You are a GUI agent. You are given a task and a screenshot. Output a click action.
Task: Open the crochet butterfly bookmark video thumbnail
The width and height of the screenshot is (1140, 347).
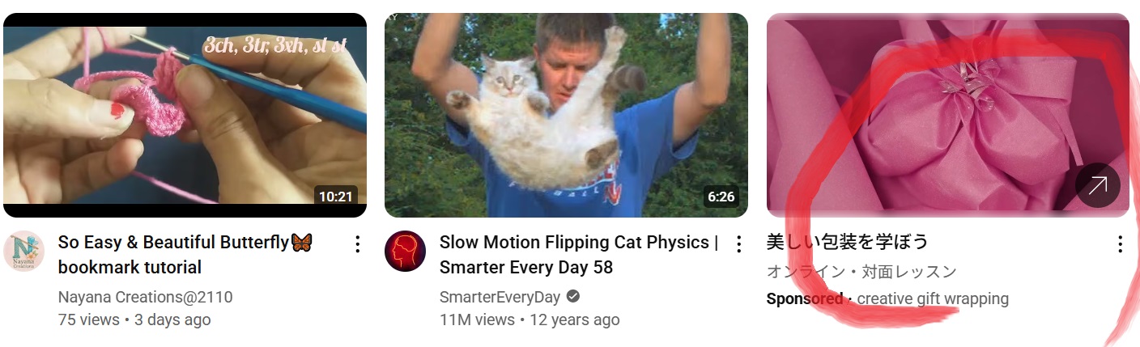click(185, 115)
